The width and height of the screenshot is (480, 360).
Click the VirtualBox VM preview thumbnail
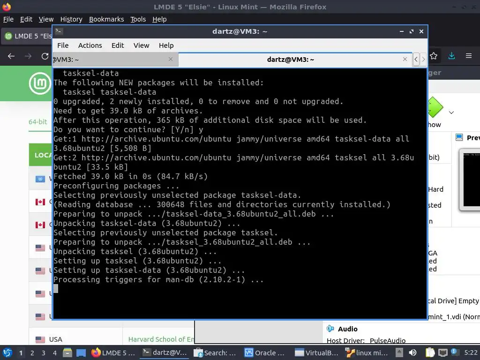click(470, 180)
